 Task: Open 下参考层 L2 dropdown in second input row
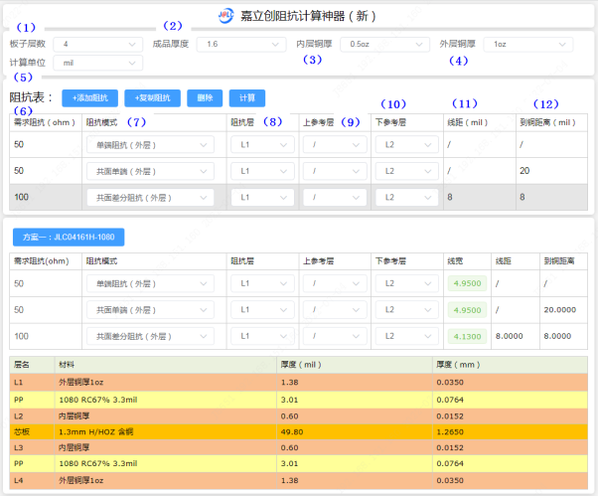tap(407, 171)
